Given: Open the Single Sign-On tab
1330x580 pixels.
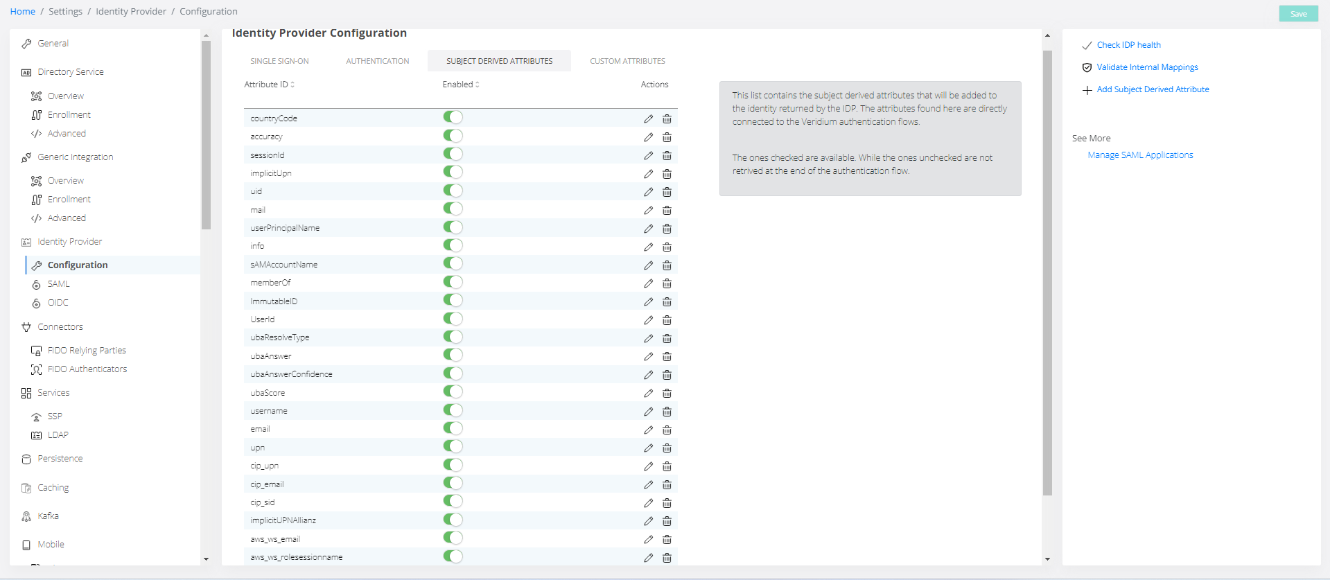Looking at the screenshot, I should 279,61.
